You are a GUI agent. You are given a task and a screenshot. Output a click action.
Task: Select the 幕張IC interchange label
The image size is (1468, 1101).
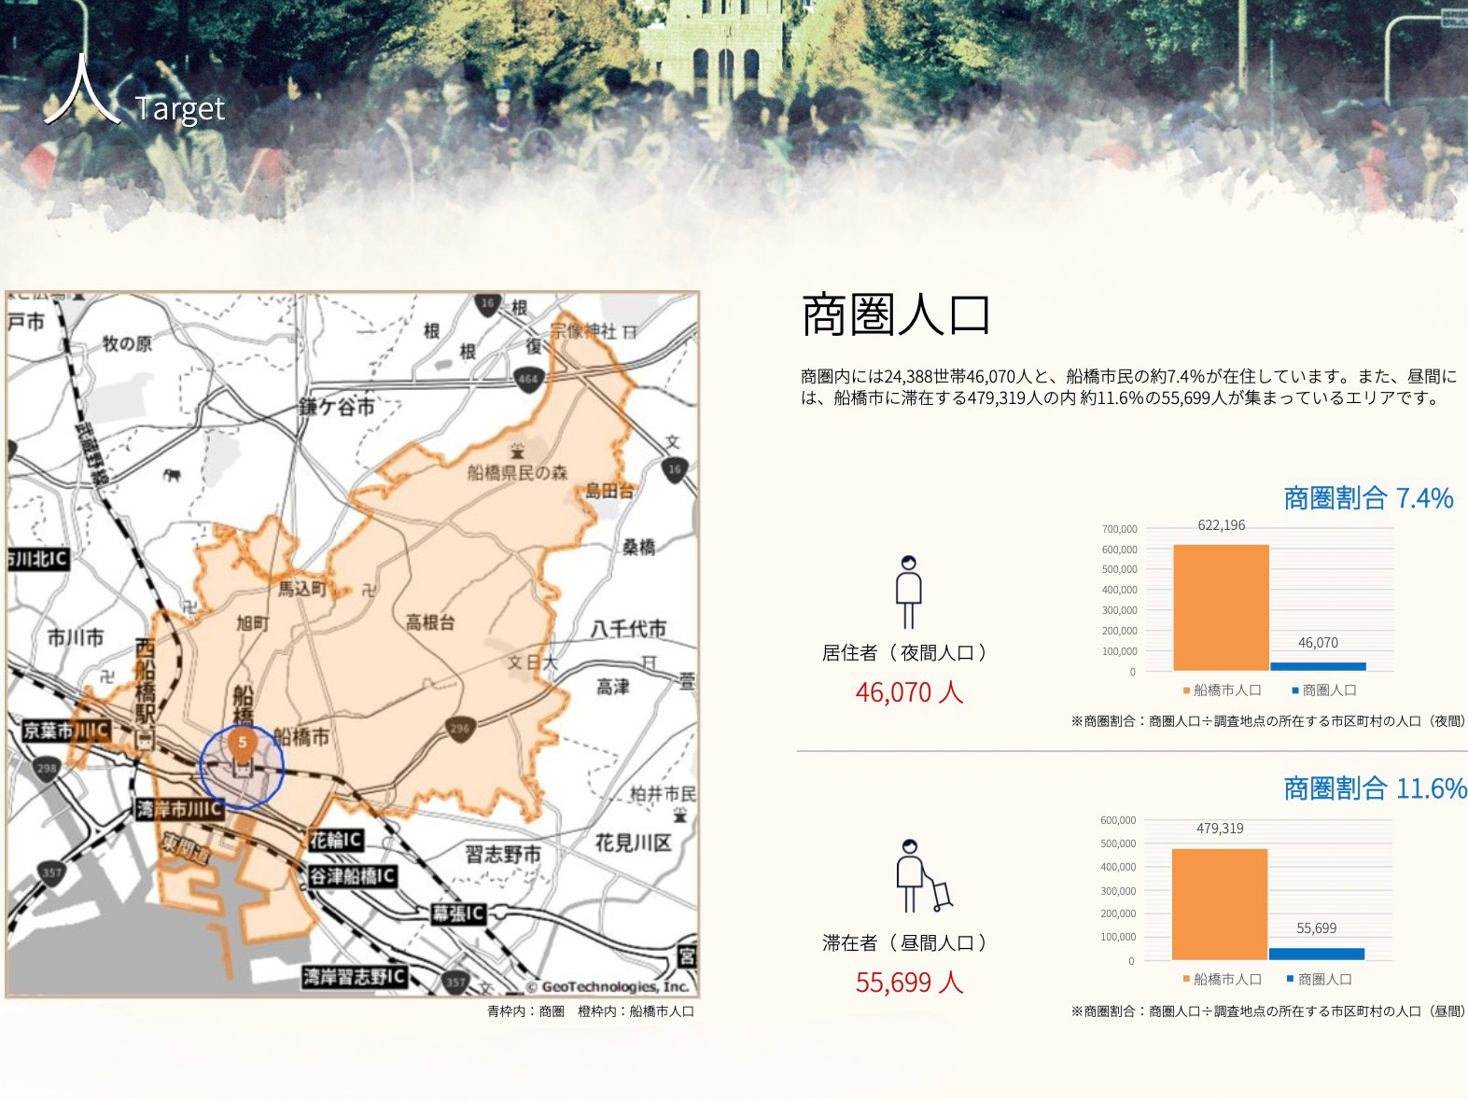457,913
